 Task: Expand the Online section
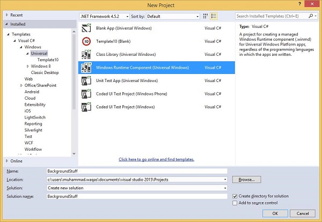(x=7, y=161)
